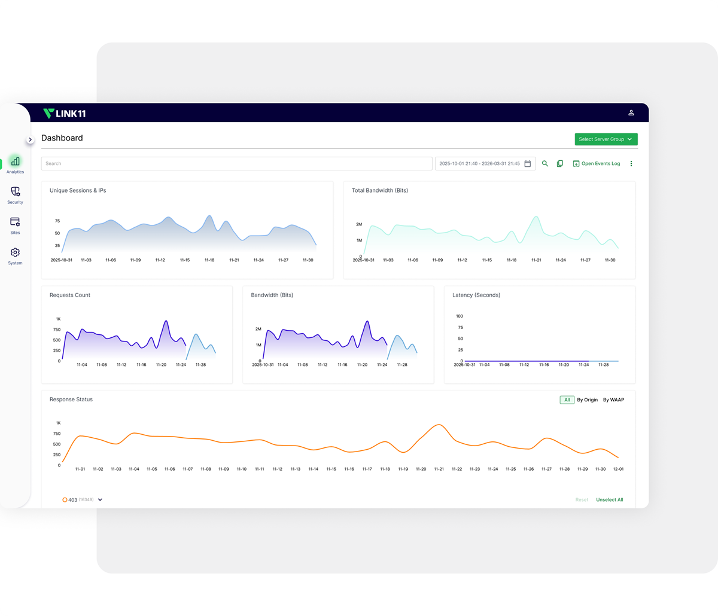
Task: Go to Sites in the sidebar
Action: tap(15, 222)
